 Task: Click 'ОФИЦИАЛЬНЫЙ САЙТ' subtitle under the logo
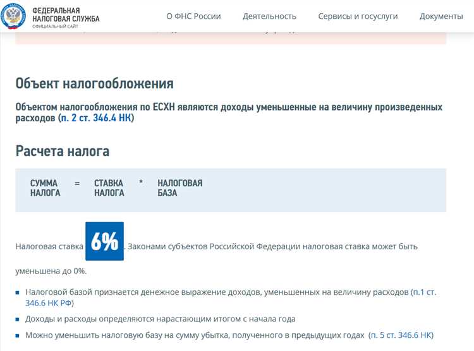click(x=56, y=27)
